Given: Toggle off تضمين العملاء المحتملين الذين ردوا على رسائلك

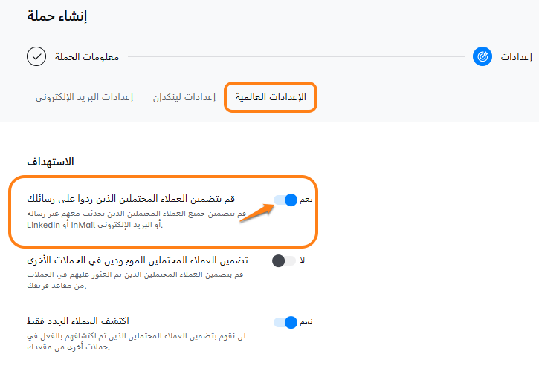Looking at the screenshot, I should coord(285,200).
